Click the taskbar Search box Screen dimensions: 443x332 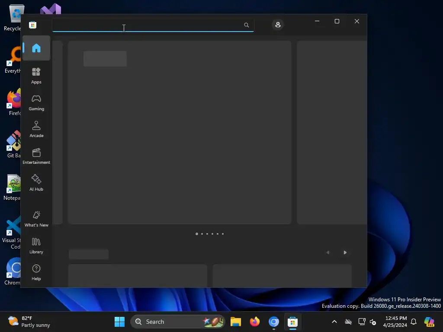[x=178, y=322]
